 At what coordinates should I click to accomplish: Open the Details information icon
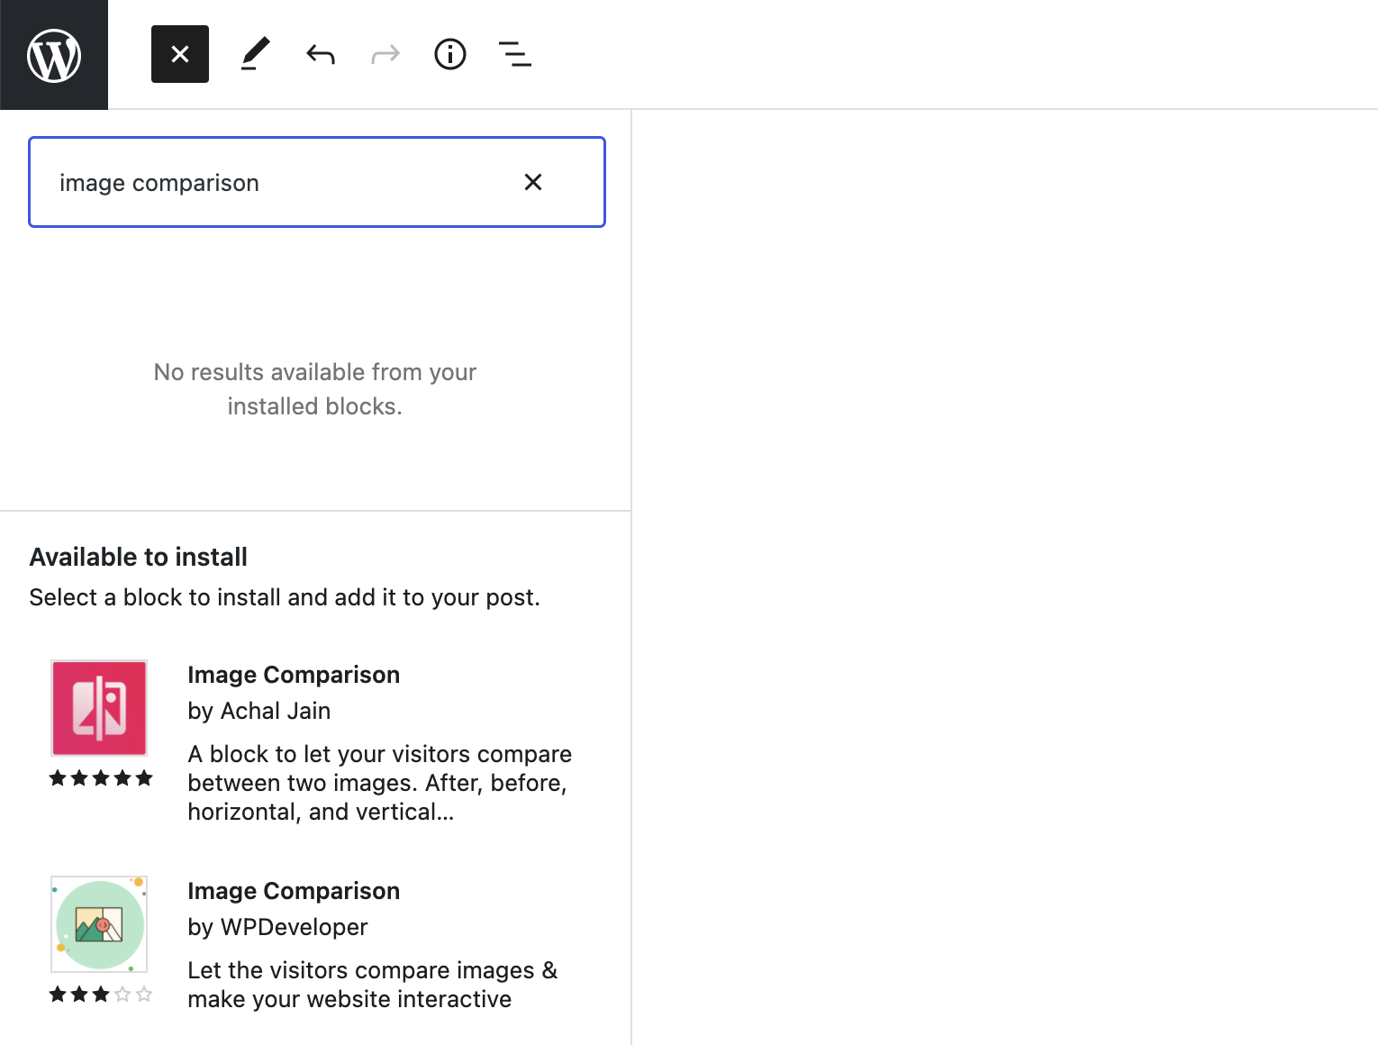pos(449,54)
